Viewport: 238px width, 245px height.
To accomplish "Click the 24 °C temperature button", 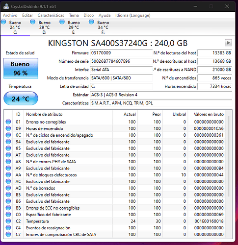I will [x=21, y=98].
